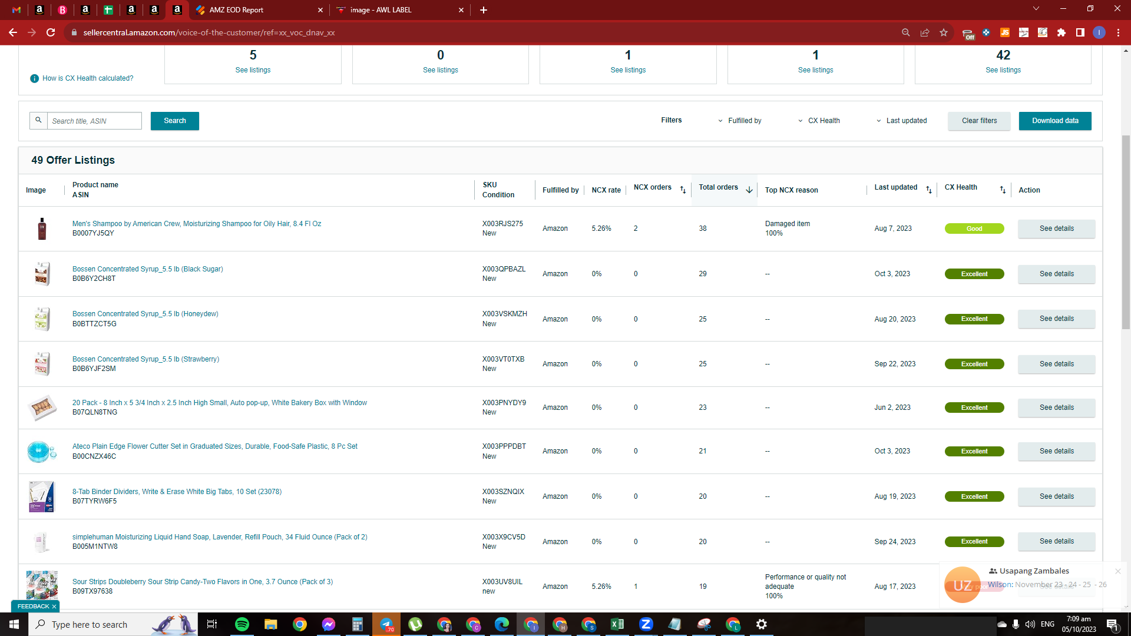Open Windows Settings gear on taskbar
The height and width of the screenshot is (636, 1131).
pos(762,624)
